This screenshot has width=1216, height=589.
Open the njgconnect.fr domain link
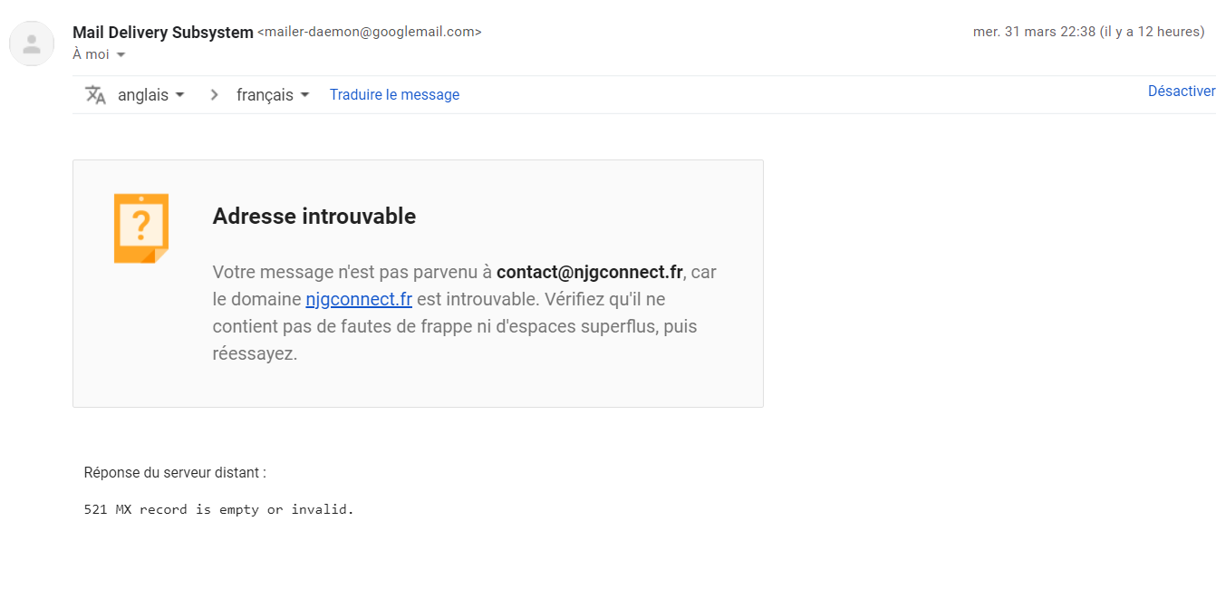[359, 299]
